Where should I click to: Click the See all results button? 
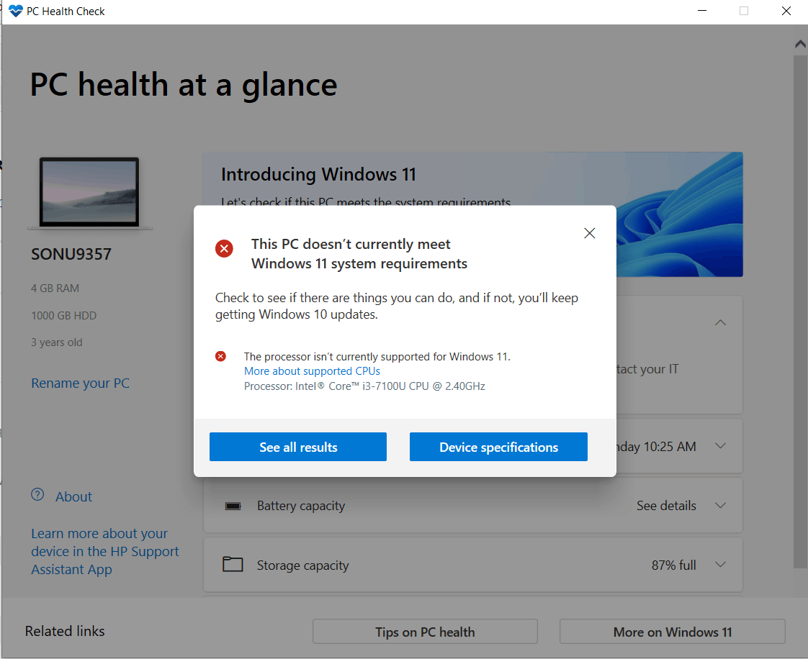[x=298, y=447]
